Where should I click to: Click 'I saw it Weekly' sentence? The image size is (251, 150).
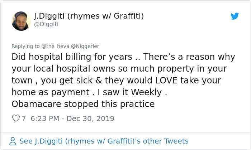[130, 92]
